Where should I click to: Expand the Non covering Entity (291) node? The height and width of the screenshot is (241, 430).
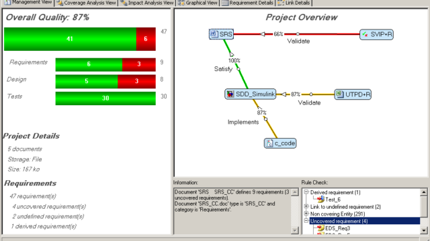(306, 214)
